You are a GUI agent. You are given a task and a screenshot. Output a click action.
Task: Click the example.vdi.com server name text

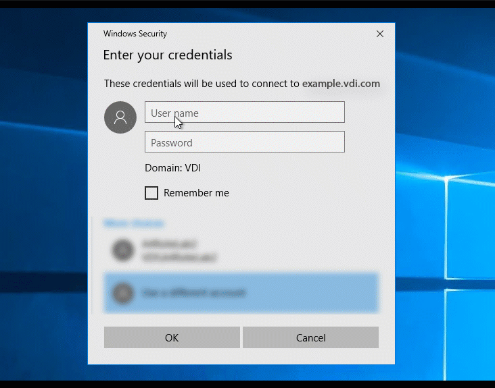(x=341, y=84)
